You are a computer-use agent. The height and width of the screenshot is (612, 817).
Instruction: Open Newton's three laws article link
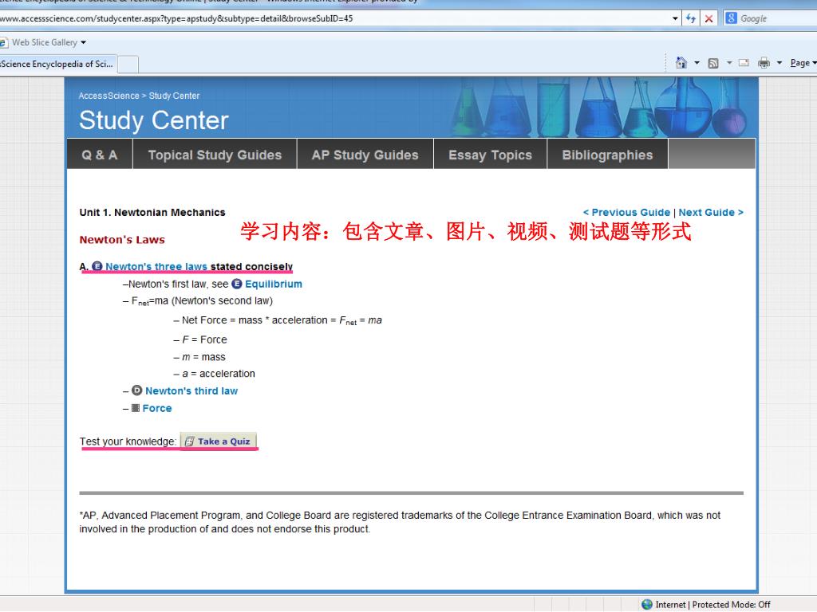[x=156, y=266]
